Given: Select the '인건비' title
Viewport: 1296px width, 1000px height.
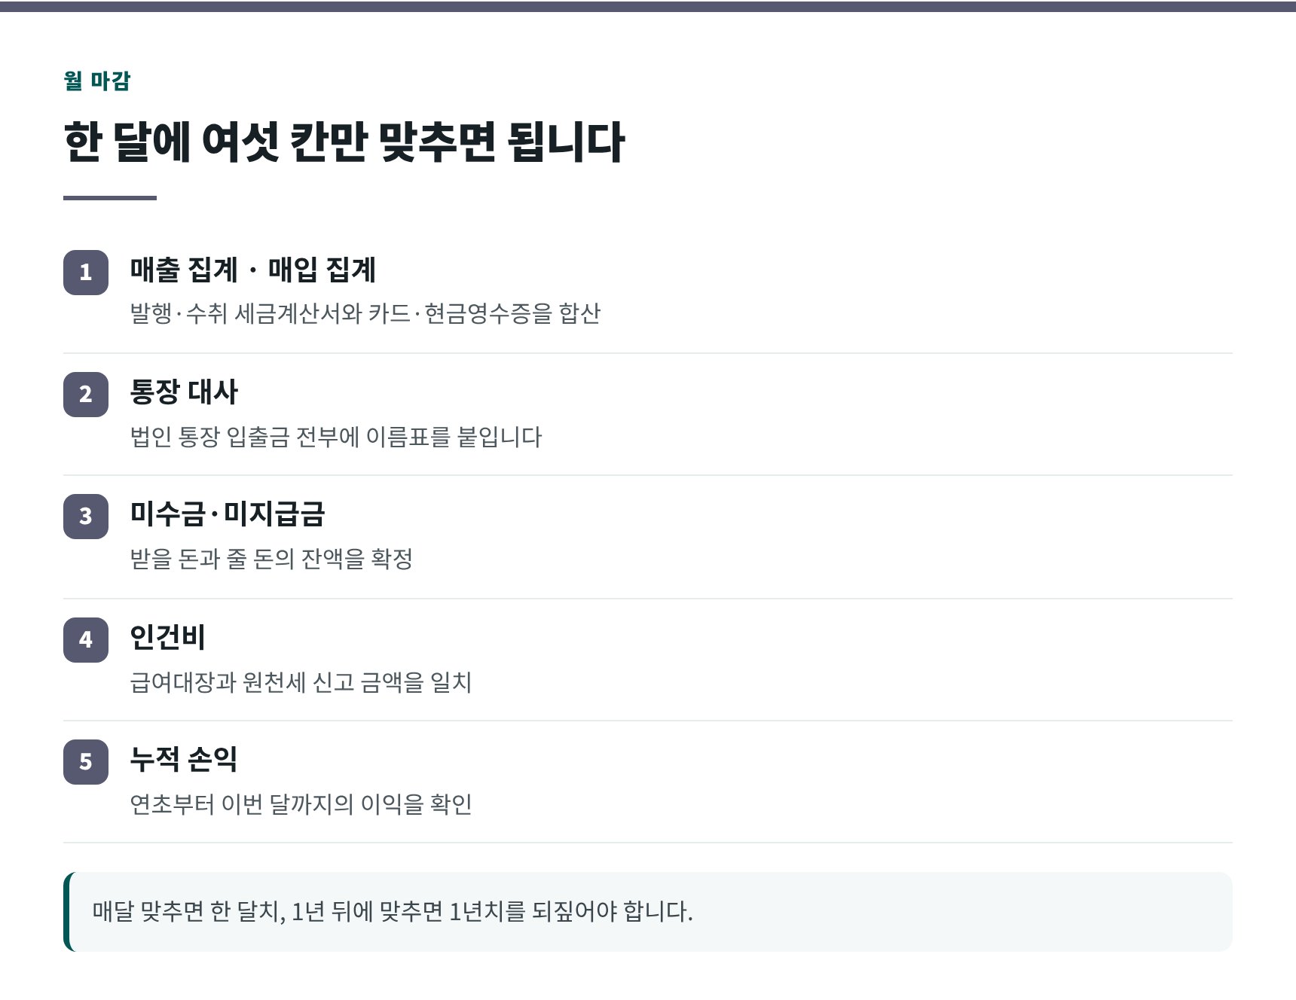Looking at the screenshot, I should [167, 637].
